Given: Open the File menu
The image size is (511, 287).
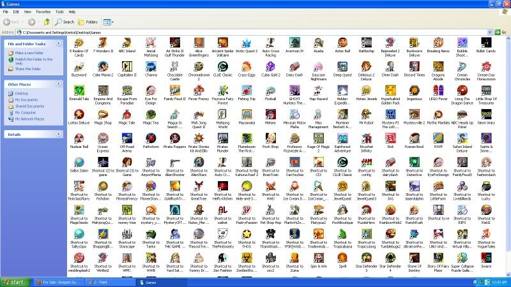Looking at the screenshot, I should [x=6, y=11].
